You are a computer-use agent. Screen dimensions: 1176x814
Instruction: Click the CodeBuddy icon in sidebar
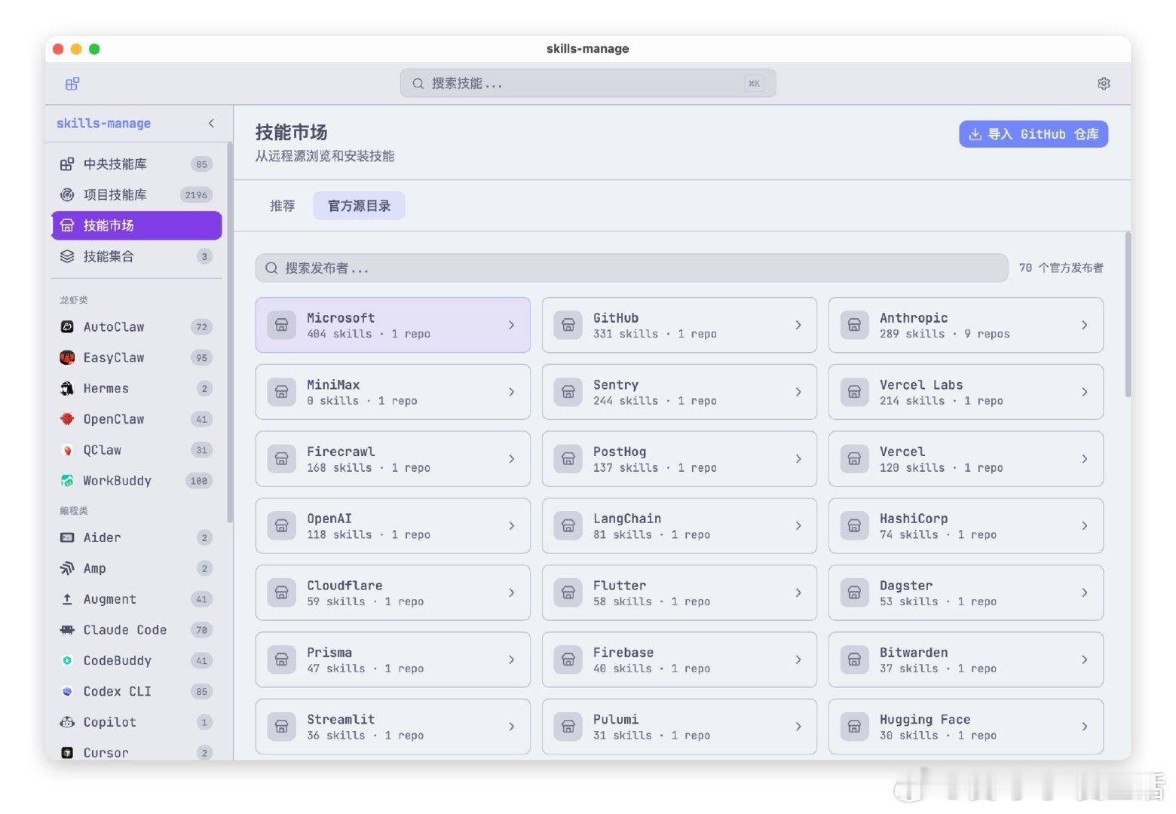click(x=67, y=661)
